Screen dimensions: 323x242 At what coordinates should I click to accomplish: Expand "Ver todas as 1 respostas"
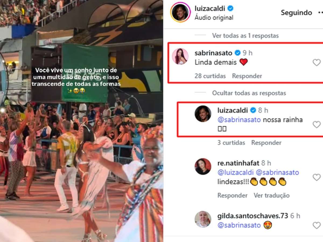click(245, 35)
